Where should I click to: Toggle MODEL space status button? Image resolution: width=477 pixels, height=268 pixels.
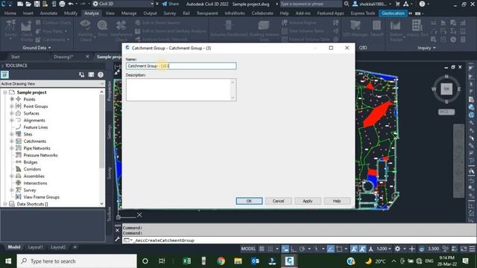click(248, 249)
